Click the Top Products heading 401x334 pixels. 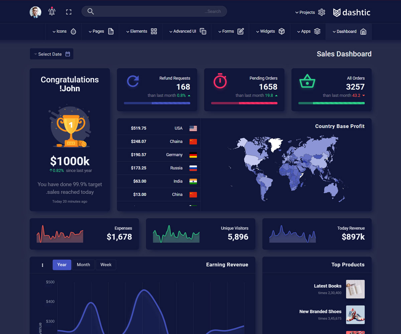point(348,265)
